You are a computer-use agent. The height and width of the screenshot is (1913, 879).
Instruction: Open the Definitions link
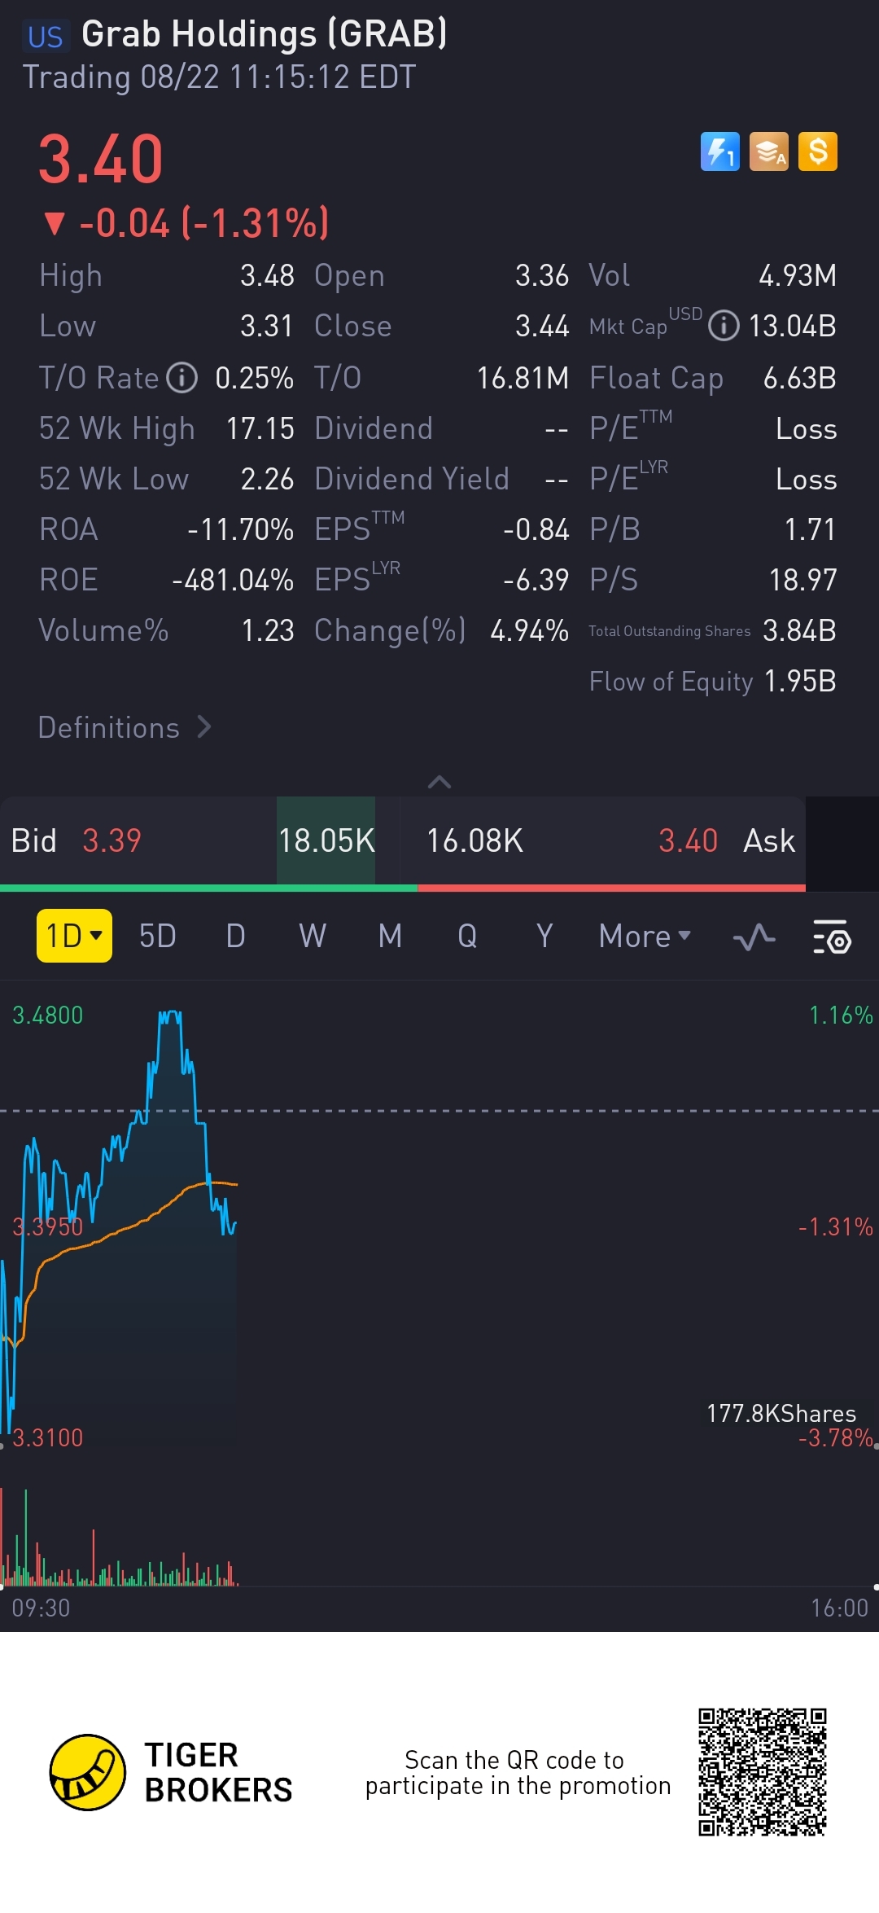125,727
